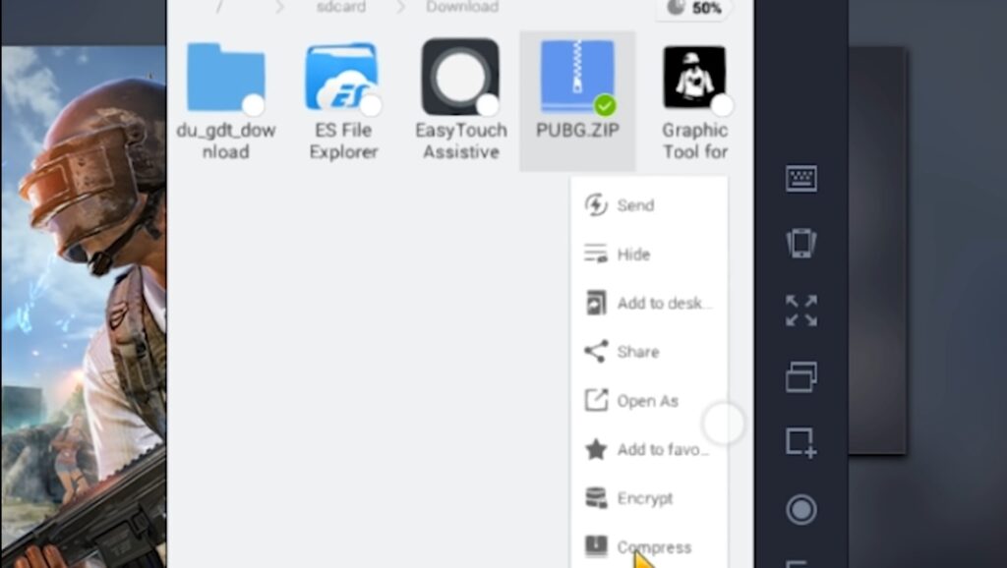Tick the selection circle on EasyTouch Assistive

(488, 105)
